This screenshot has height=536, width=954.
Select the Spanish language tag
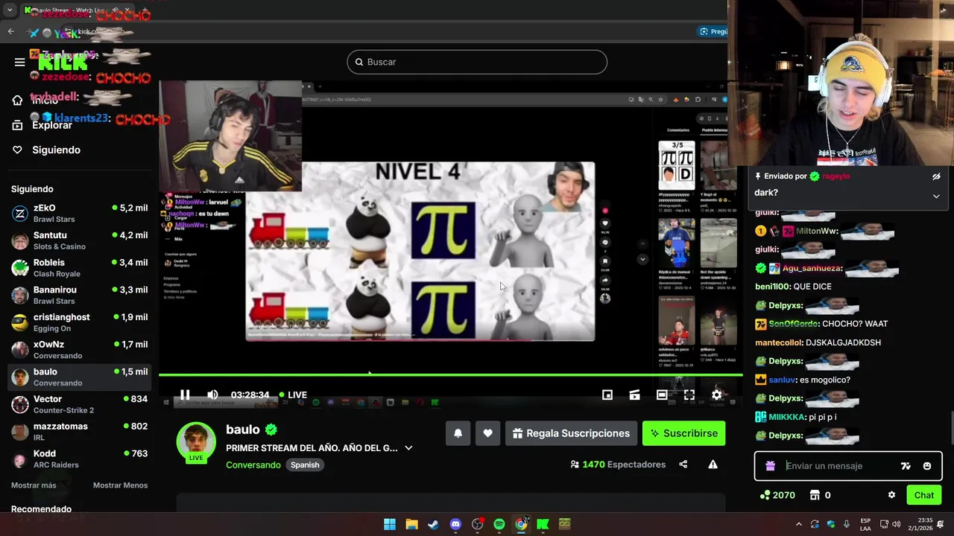(x=305, y=465)
